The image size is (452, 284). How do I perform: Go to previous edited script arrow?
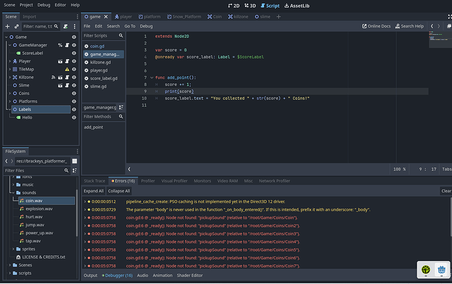(x=432, y=26)
